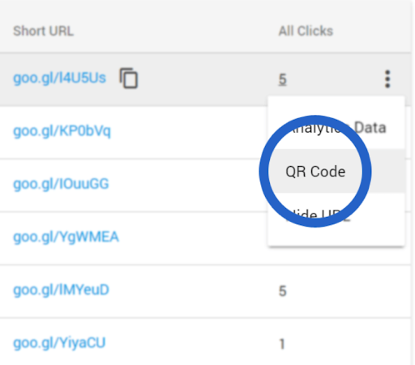Open the three-dot menu for goo.gl/I4U5Us
This screenshot has height=365, width=415.
coord(387,79)
